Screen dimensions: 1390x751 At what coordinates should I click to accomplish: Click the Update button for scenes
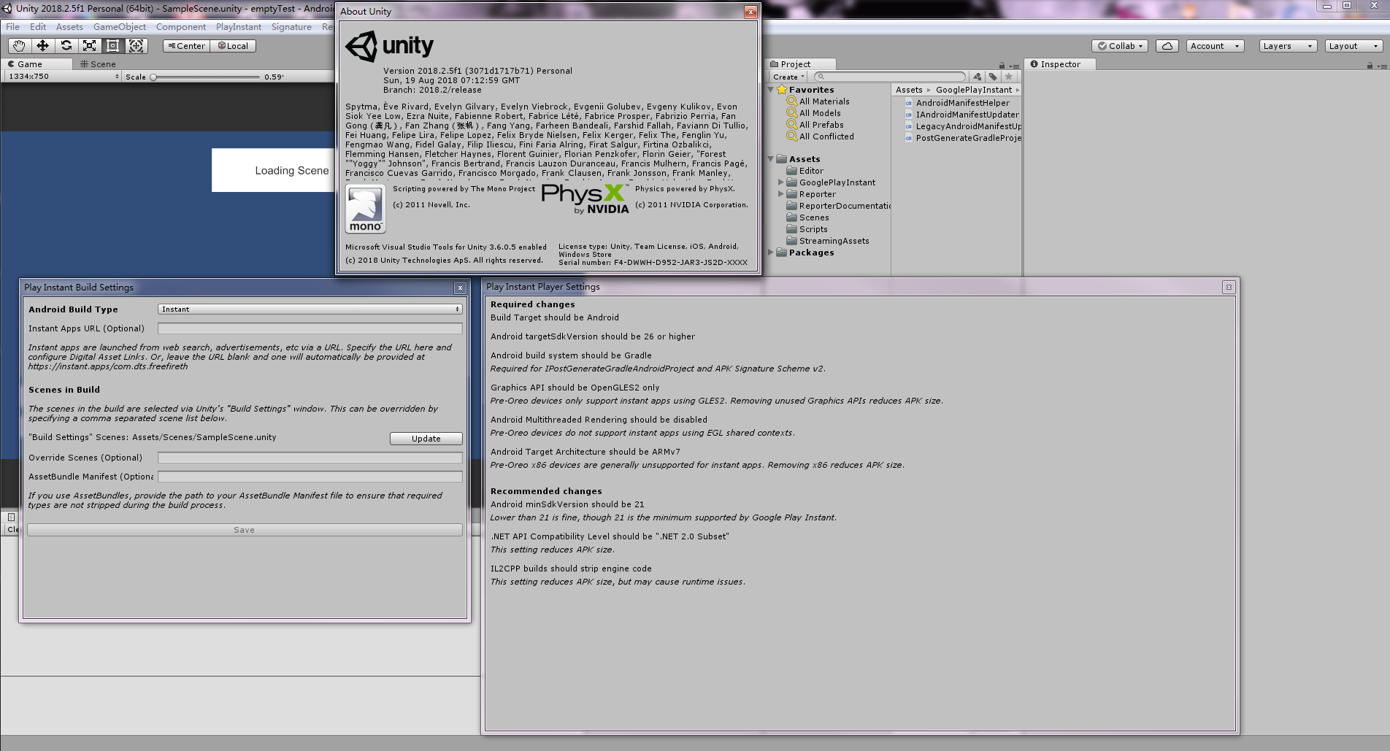tap(426, 439)
